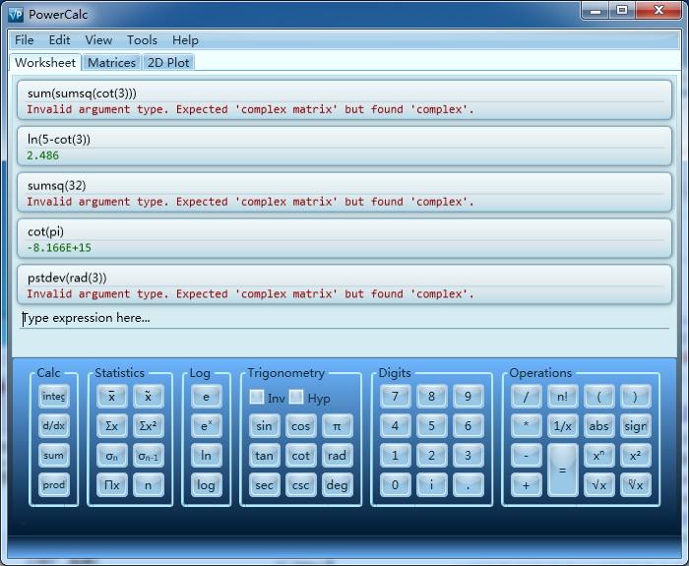This screenshot has width=689, height=566.
Task: Click the n! factorial button
Action: (562, 397)
